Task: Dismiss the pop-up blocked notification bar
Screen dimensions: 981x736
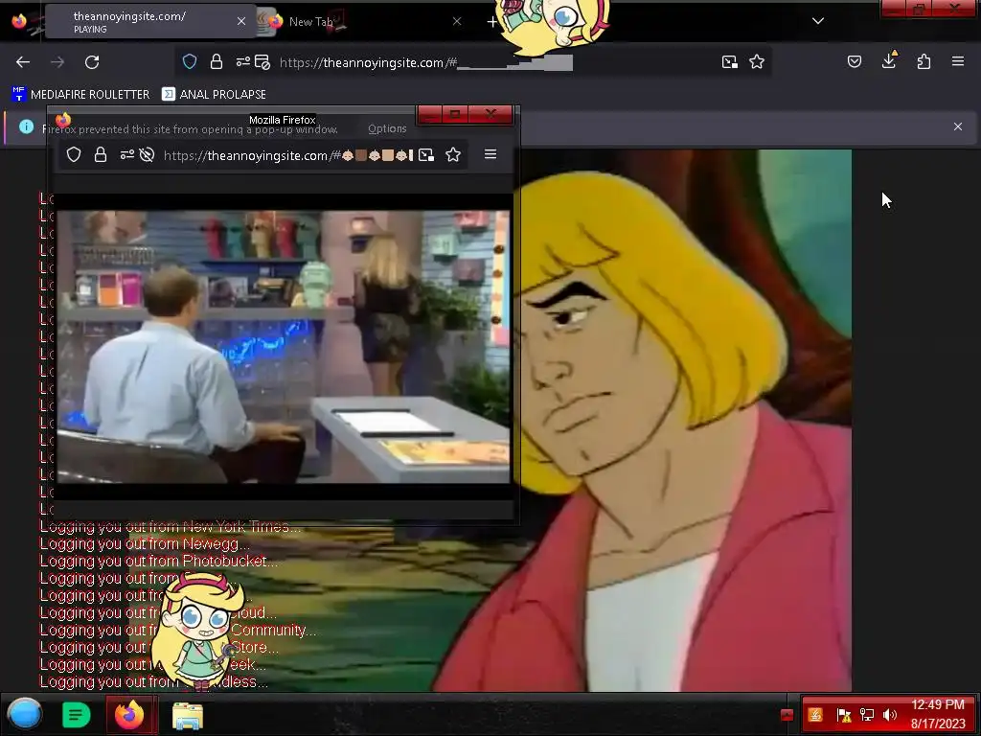Action: pyautogui.click(x=958, y=126)
